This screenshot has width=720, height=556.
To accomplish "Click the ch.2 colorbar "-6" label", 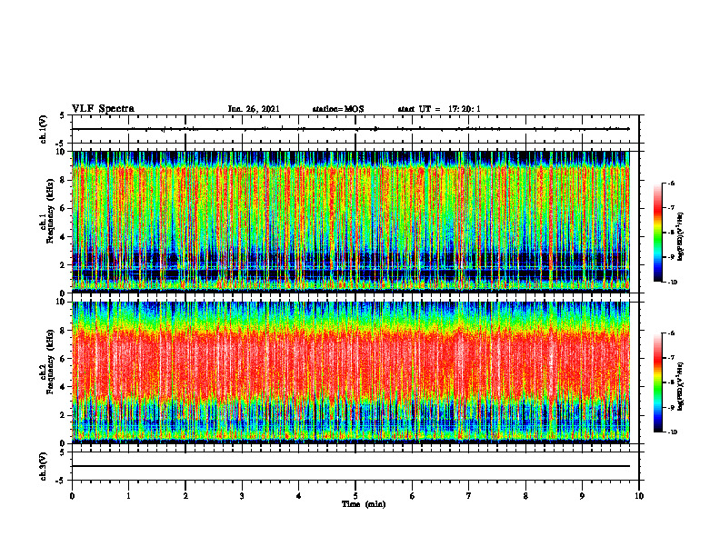I will pos(671,333).
